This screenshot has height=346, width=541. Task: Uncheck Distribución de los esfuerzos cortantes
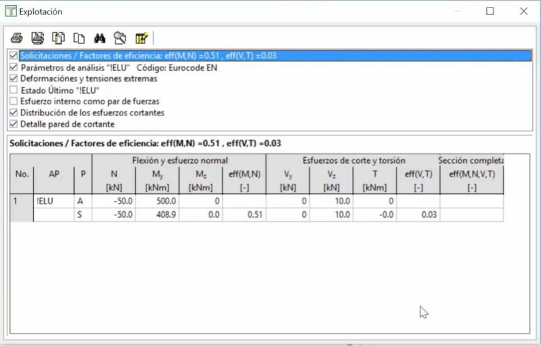[x=14, y=113]
